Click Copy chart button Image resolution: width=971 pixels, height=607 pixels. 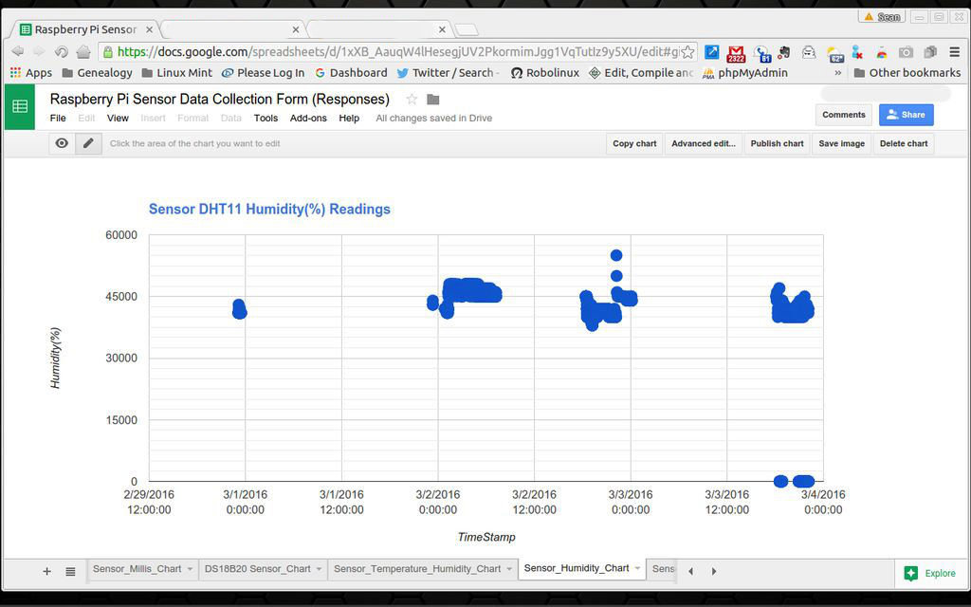634,143
